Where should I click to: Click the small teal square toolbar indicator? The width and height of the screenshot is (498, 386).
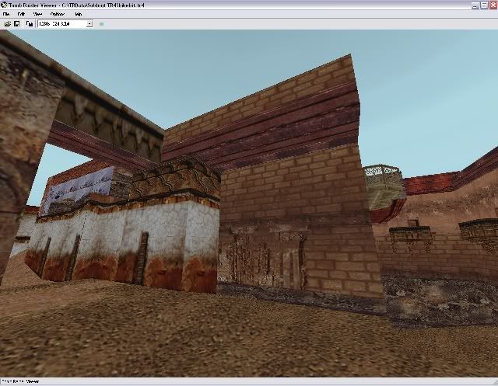pos(102,24)
